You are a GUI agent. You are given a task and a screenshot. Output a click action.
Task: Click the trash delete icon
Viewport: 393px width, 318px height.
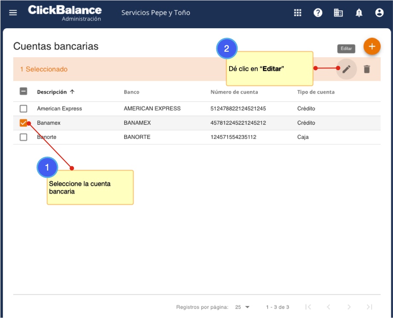[x=367, y=69]
